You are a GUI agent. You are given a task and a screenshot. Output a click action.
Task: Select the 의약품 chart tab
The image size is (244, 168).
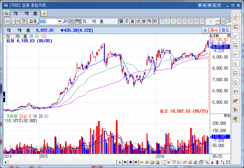coord(25,13)
